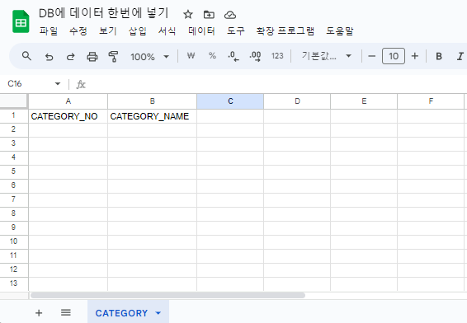
Task: Select column F header
Action: coord(431,101)
